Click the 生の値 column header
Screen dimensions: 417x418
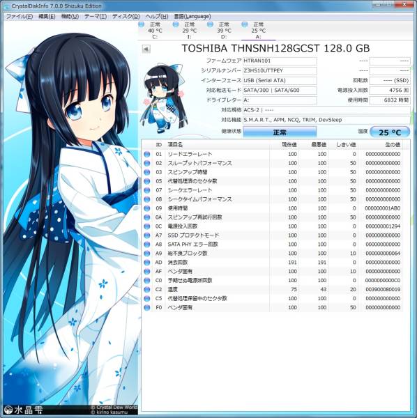coord(381,145)
